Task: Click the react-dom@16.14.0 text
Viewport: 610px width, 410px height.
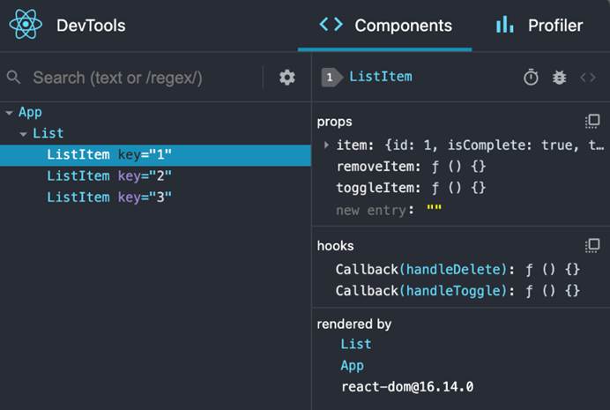Action: click(x=407, y=387)
